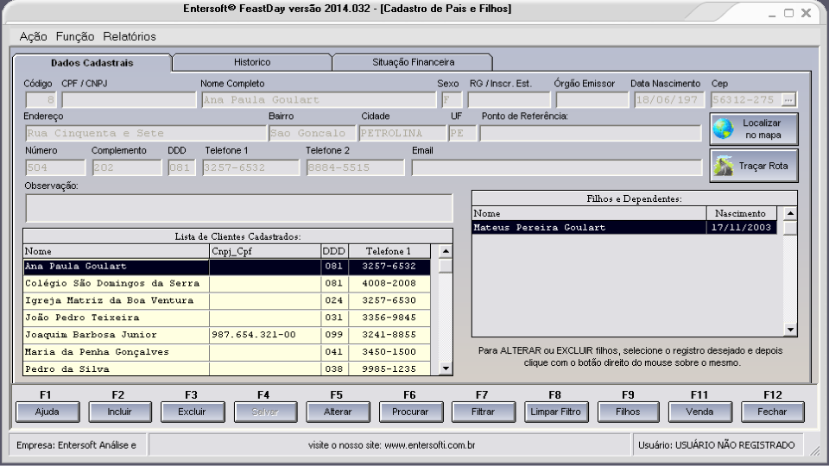The width and height of the screenshot is (829, 466).
Task: Click the Complemento field
Action: [x=127, y=167]
